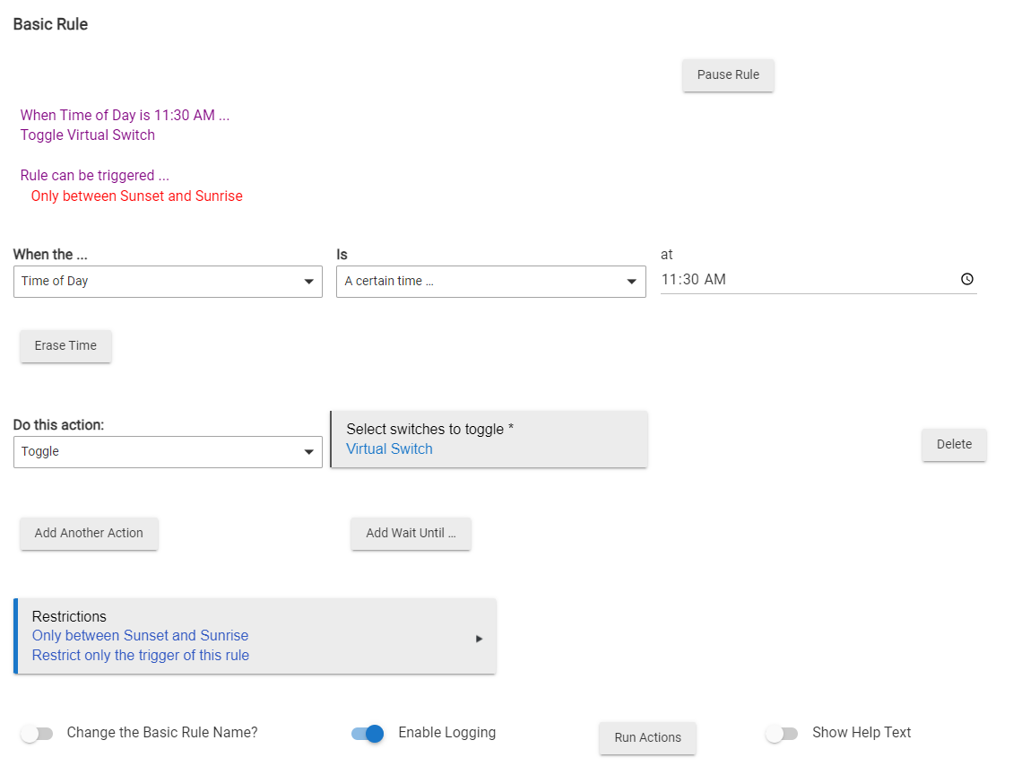Screen dimensions: 1013x775
Task: Click Add Another Action button
Action: click(89, 534)
